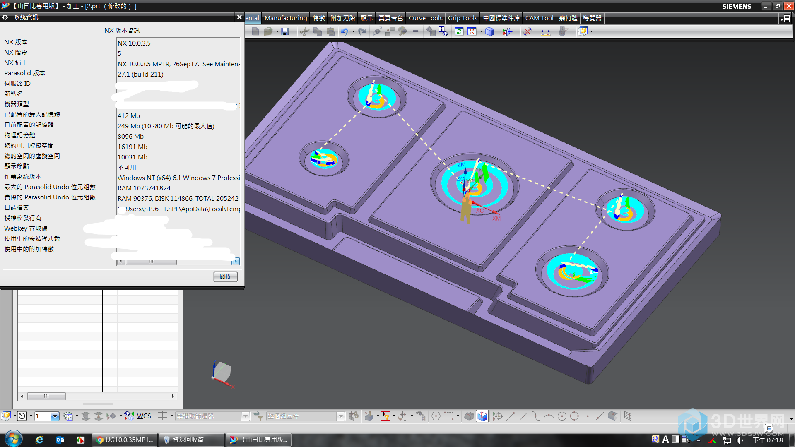The height and width of the screenshot is (447, 795).
Task: Click the Edit Section view icon
Action: [x=508, y=31]
